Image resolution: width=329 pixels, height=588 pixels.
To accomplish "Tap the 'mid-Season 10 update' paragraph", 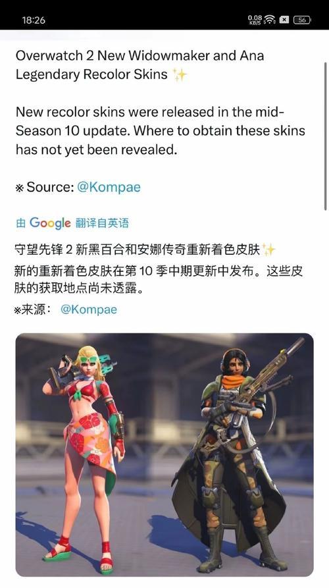I will click(161, 130).
